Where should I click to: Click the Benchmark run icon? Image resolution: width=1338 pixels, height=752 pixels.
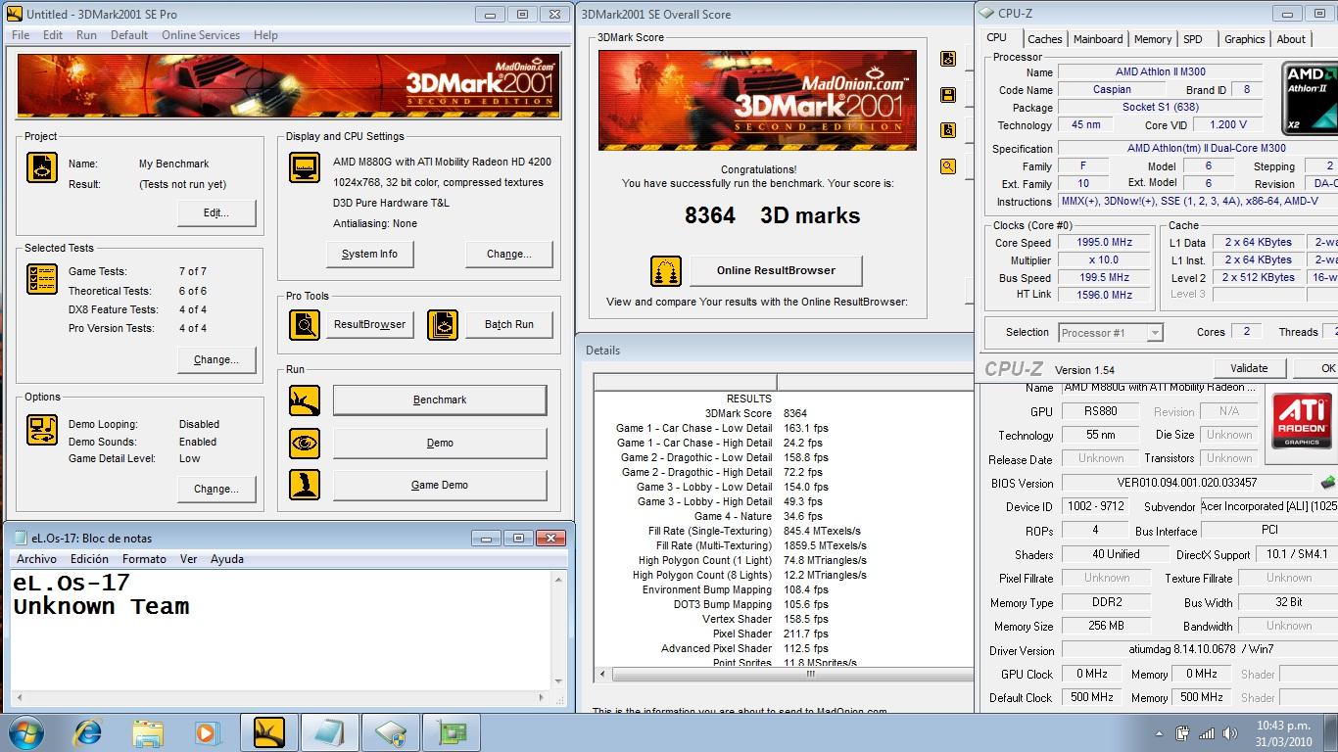[305, 400]
